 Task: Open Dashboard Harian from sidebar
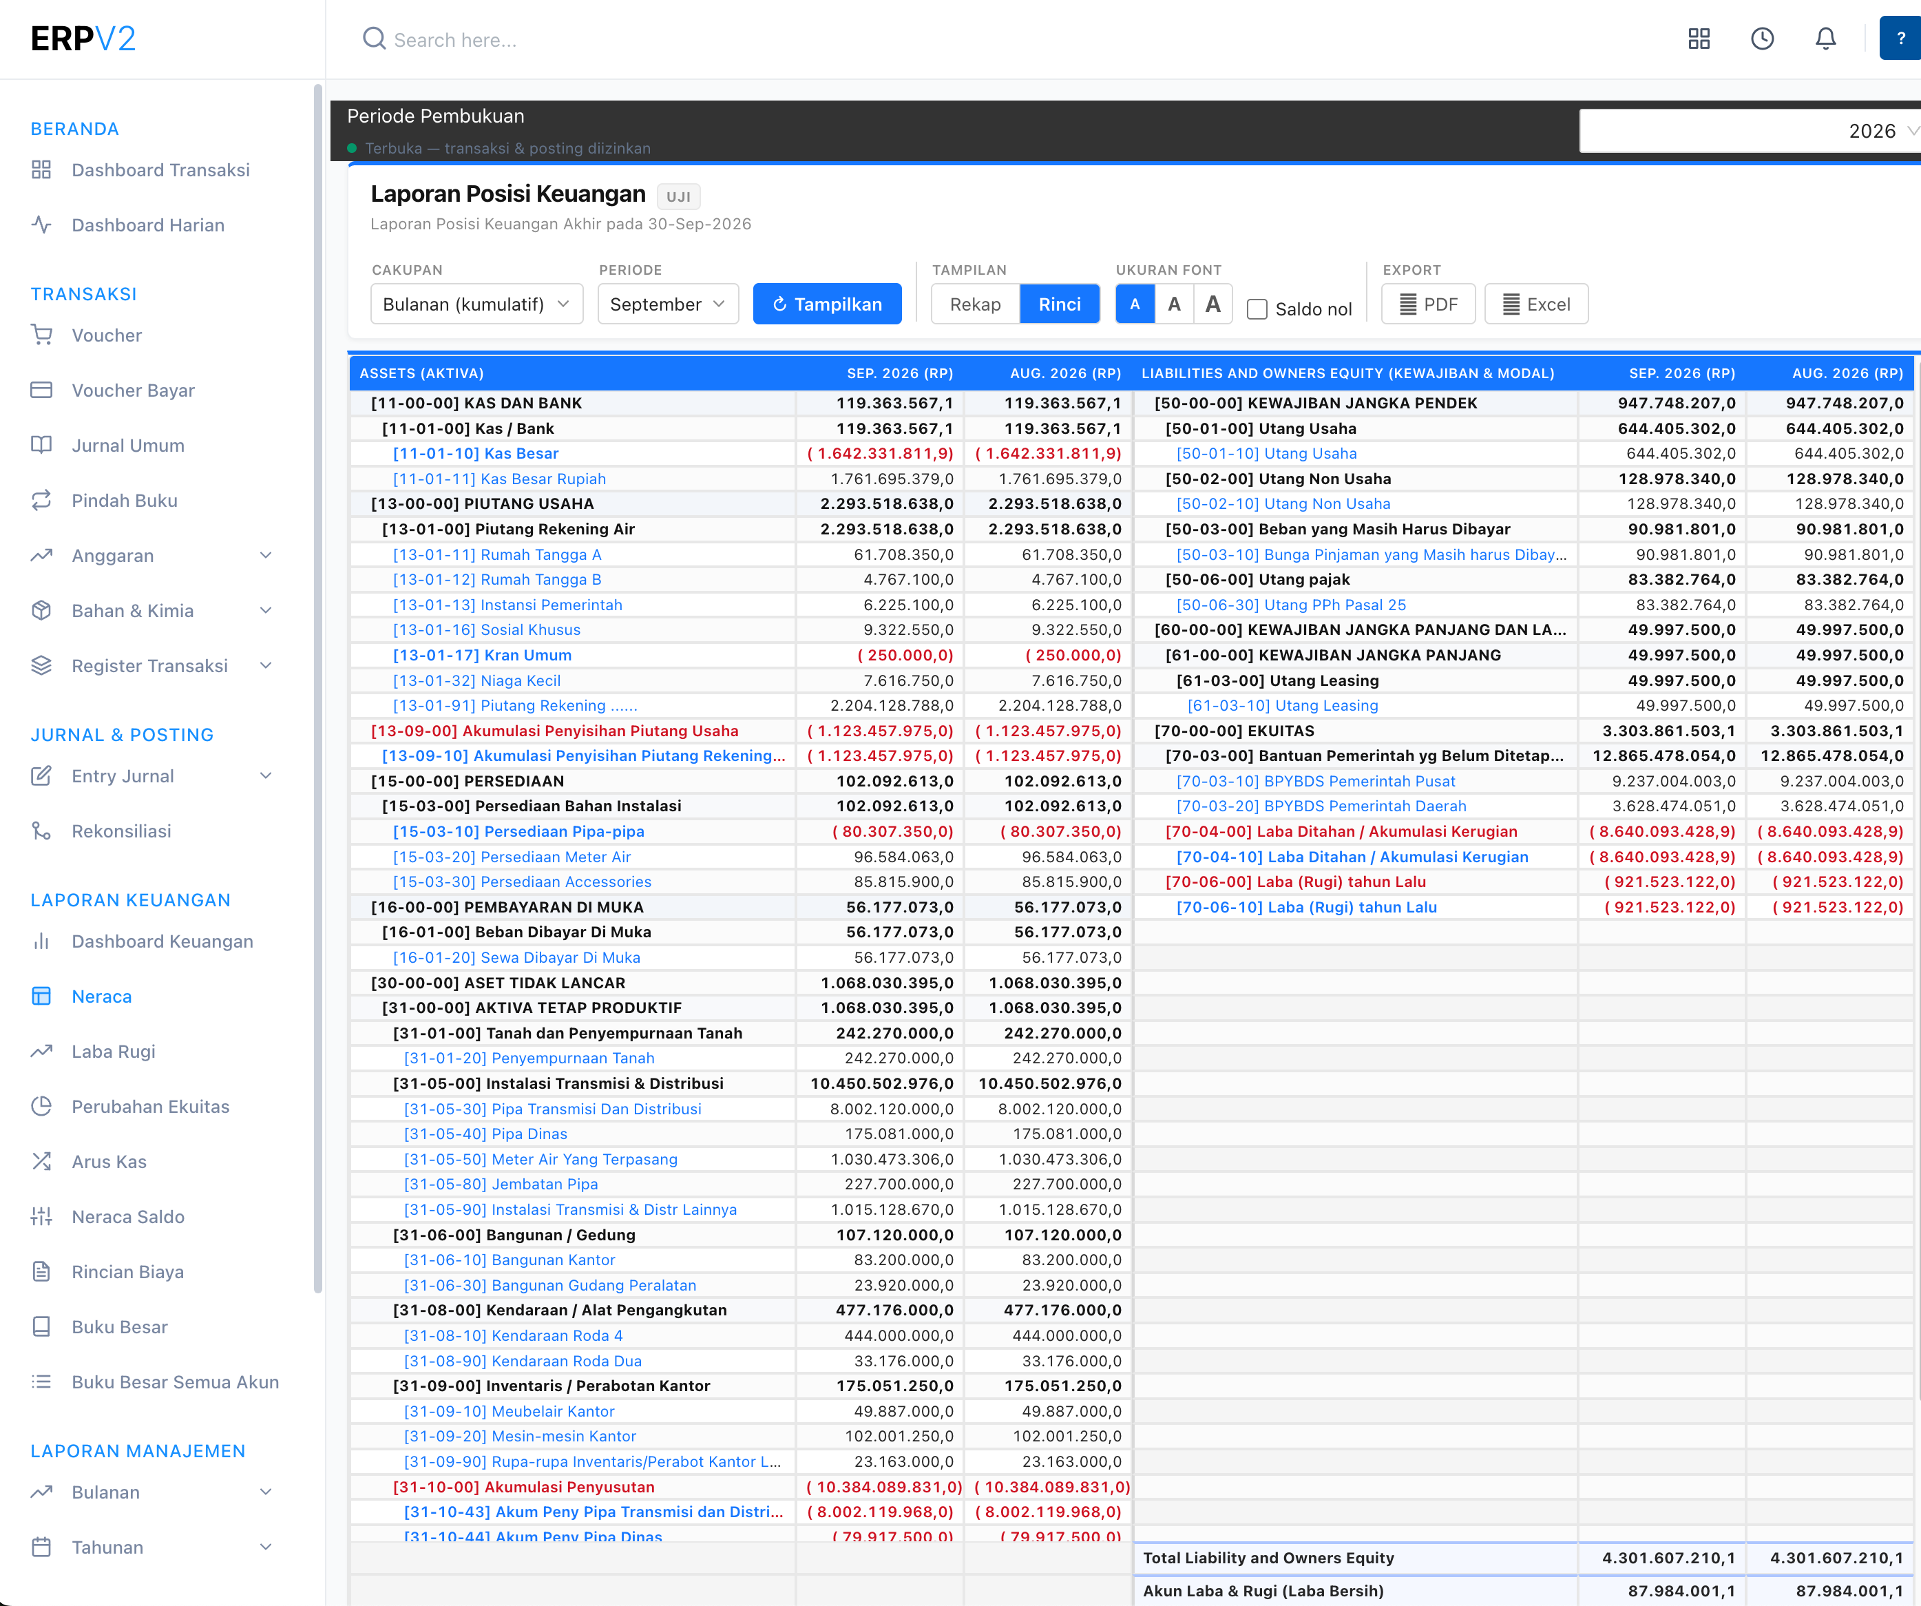pyautogui.click(x=148, y=225)
